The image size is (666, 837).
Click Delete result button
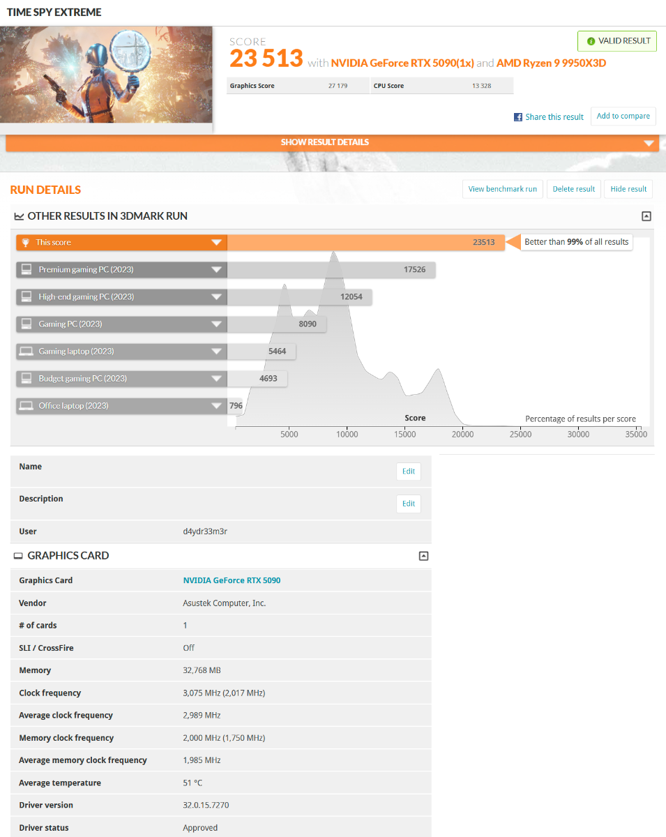[574, 189]
